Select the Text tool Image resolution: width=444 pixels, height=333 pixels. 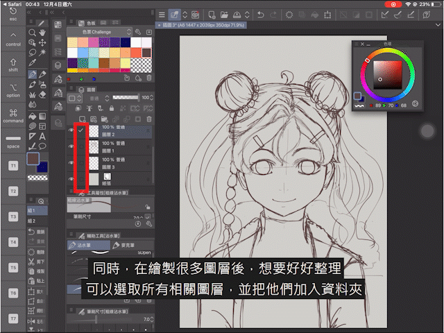pos(42,137)
